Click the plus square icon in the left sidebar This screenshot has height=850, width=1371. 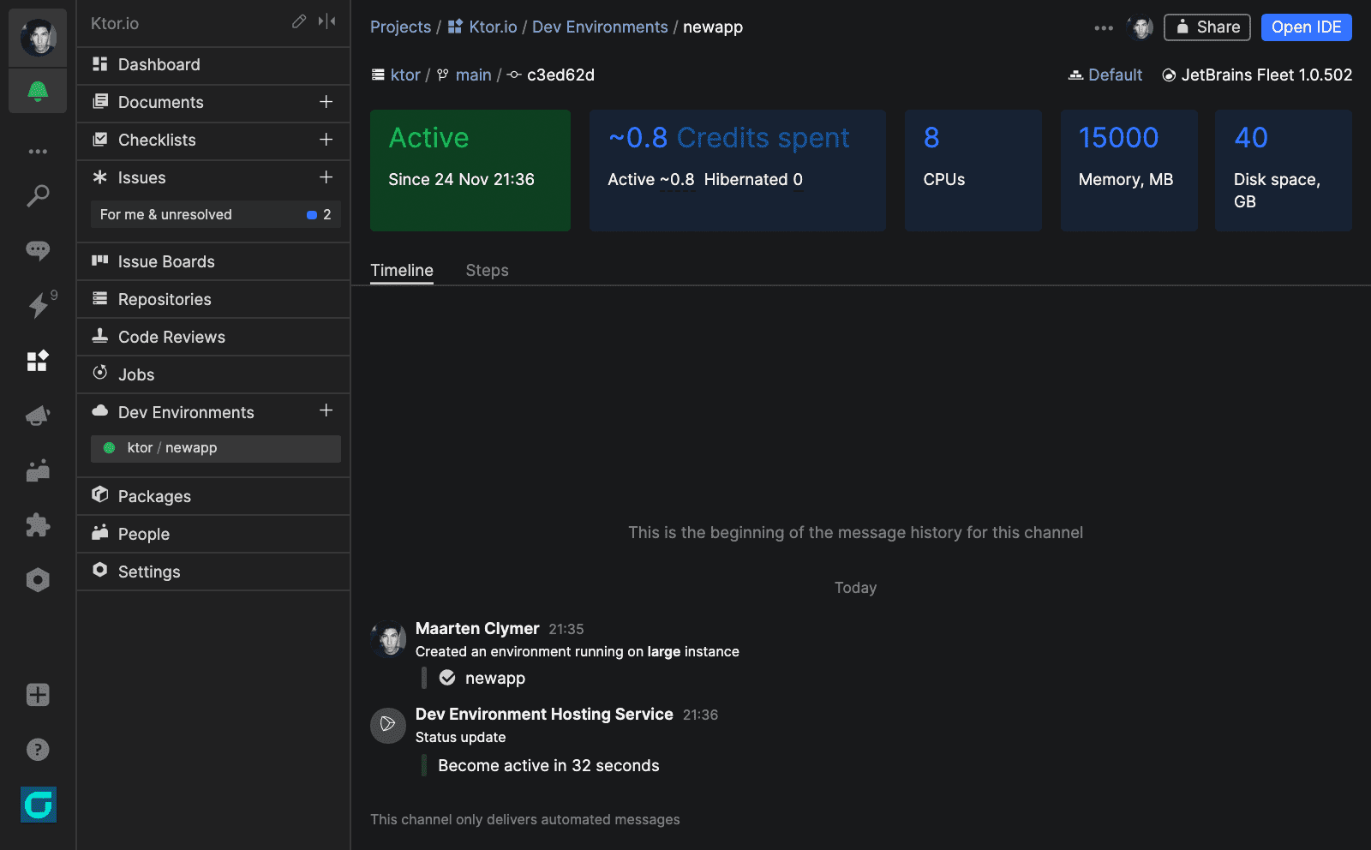[38, 695]
